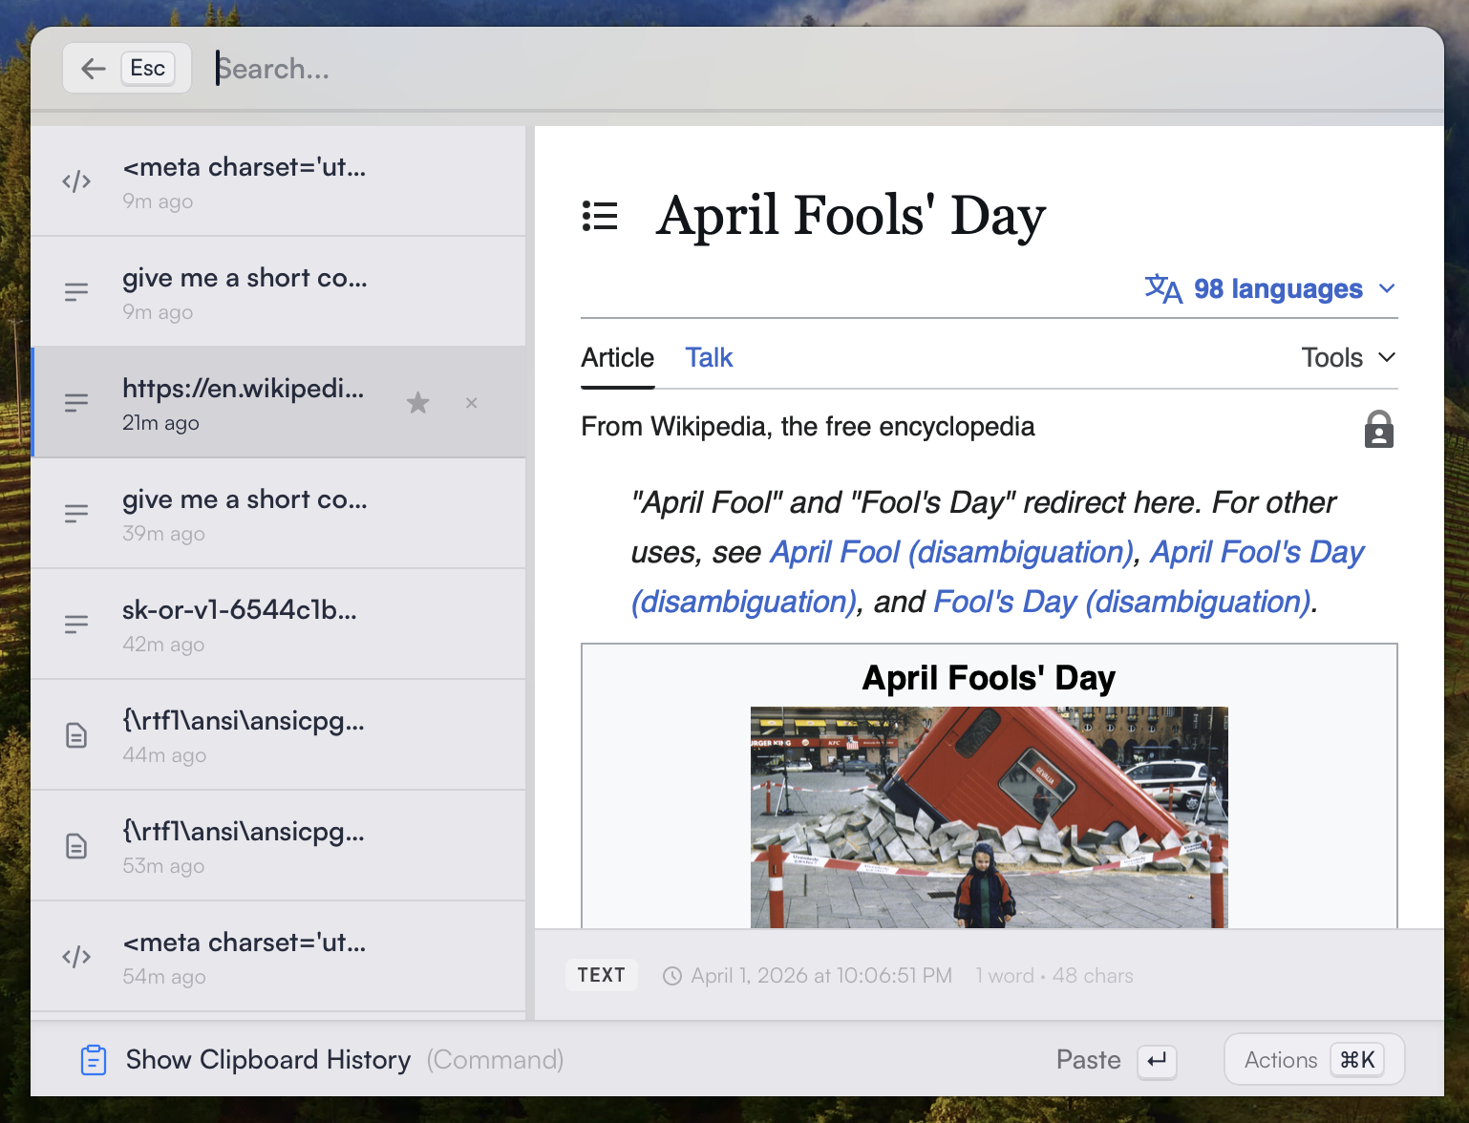Toggle the favorite star on the wikipedia entry
This screenshot has height=1123, width=1469.
click(x=417, y=403)
